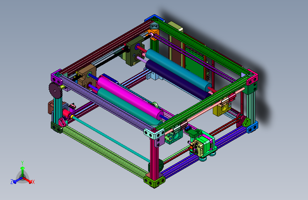Select the pink corner bracket at right top
This screenshot has width=308, height=200.
253,77
